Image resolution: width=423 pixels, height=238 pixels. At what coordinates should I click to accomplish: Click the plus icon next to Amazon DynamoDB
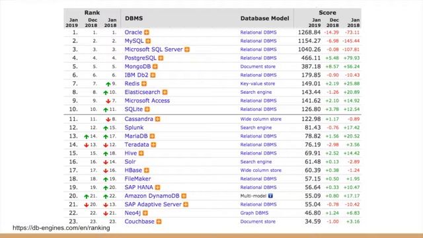184,196
